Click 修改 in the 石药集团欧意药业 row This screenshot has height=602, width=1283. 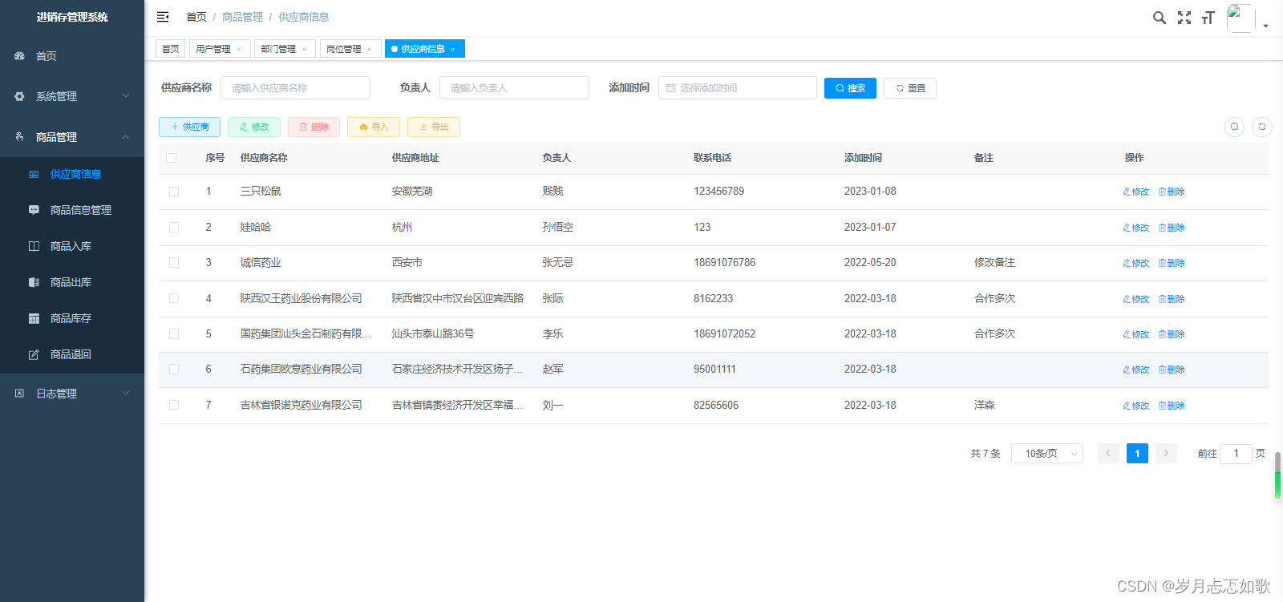1136,370
